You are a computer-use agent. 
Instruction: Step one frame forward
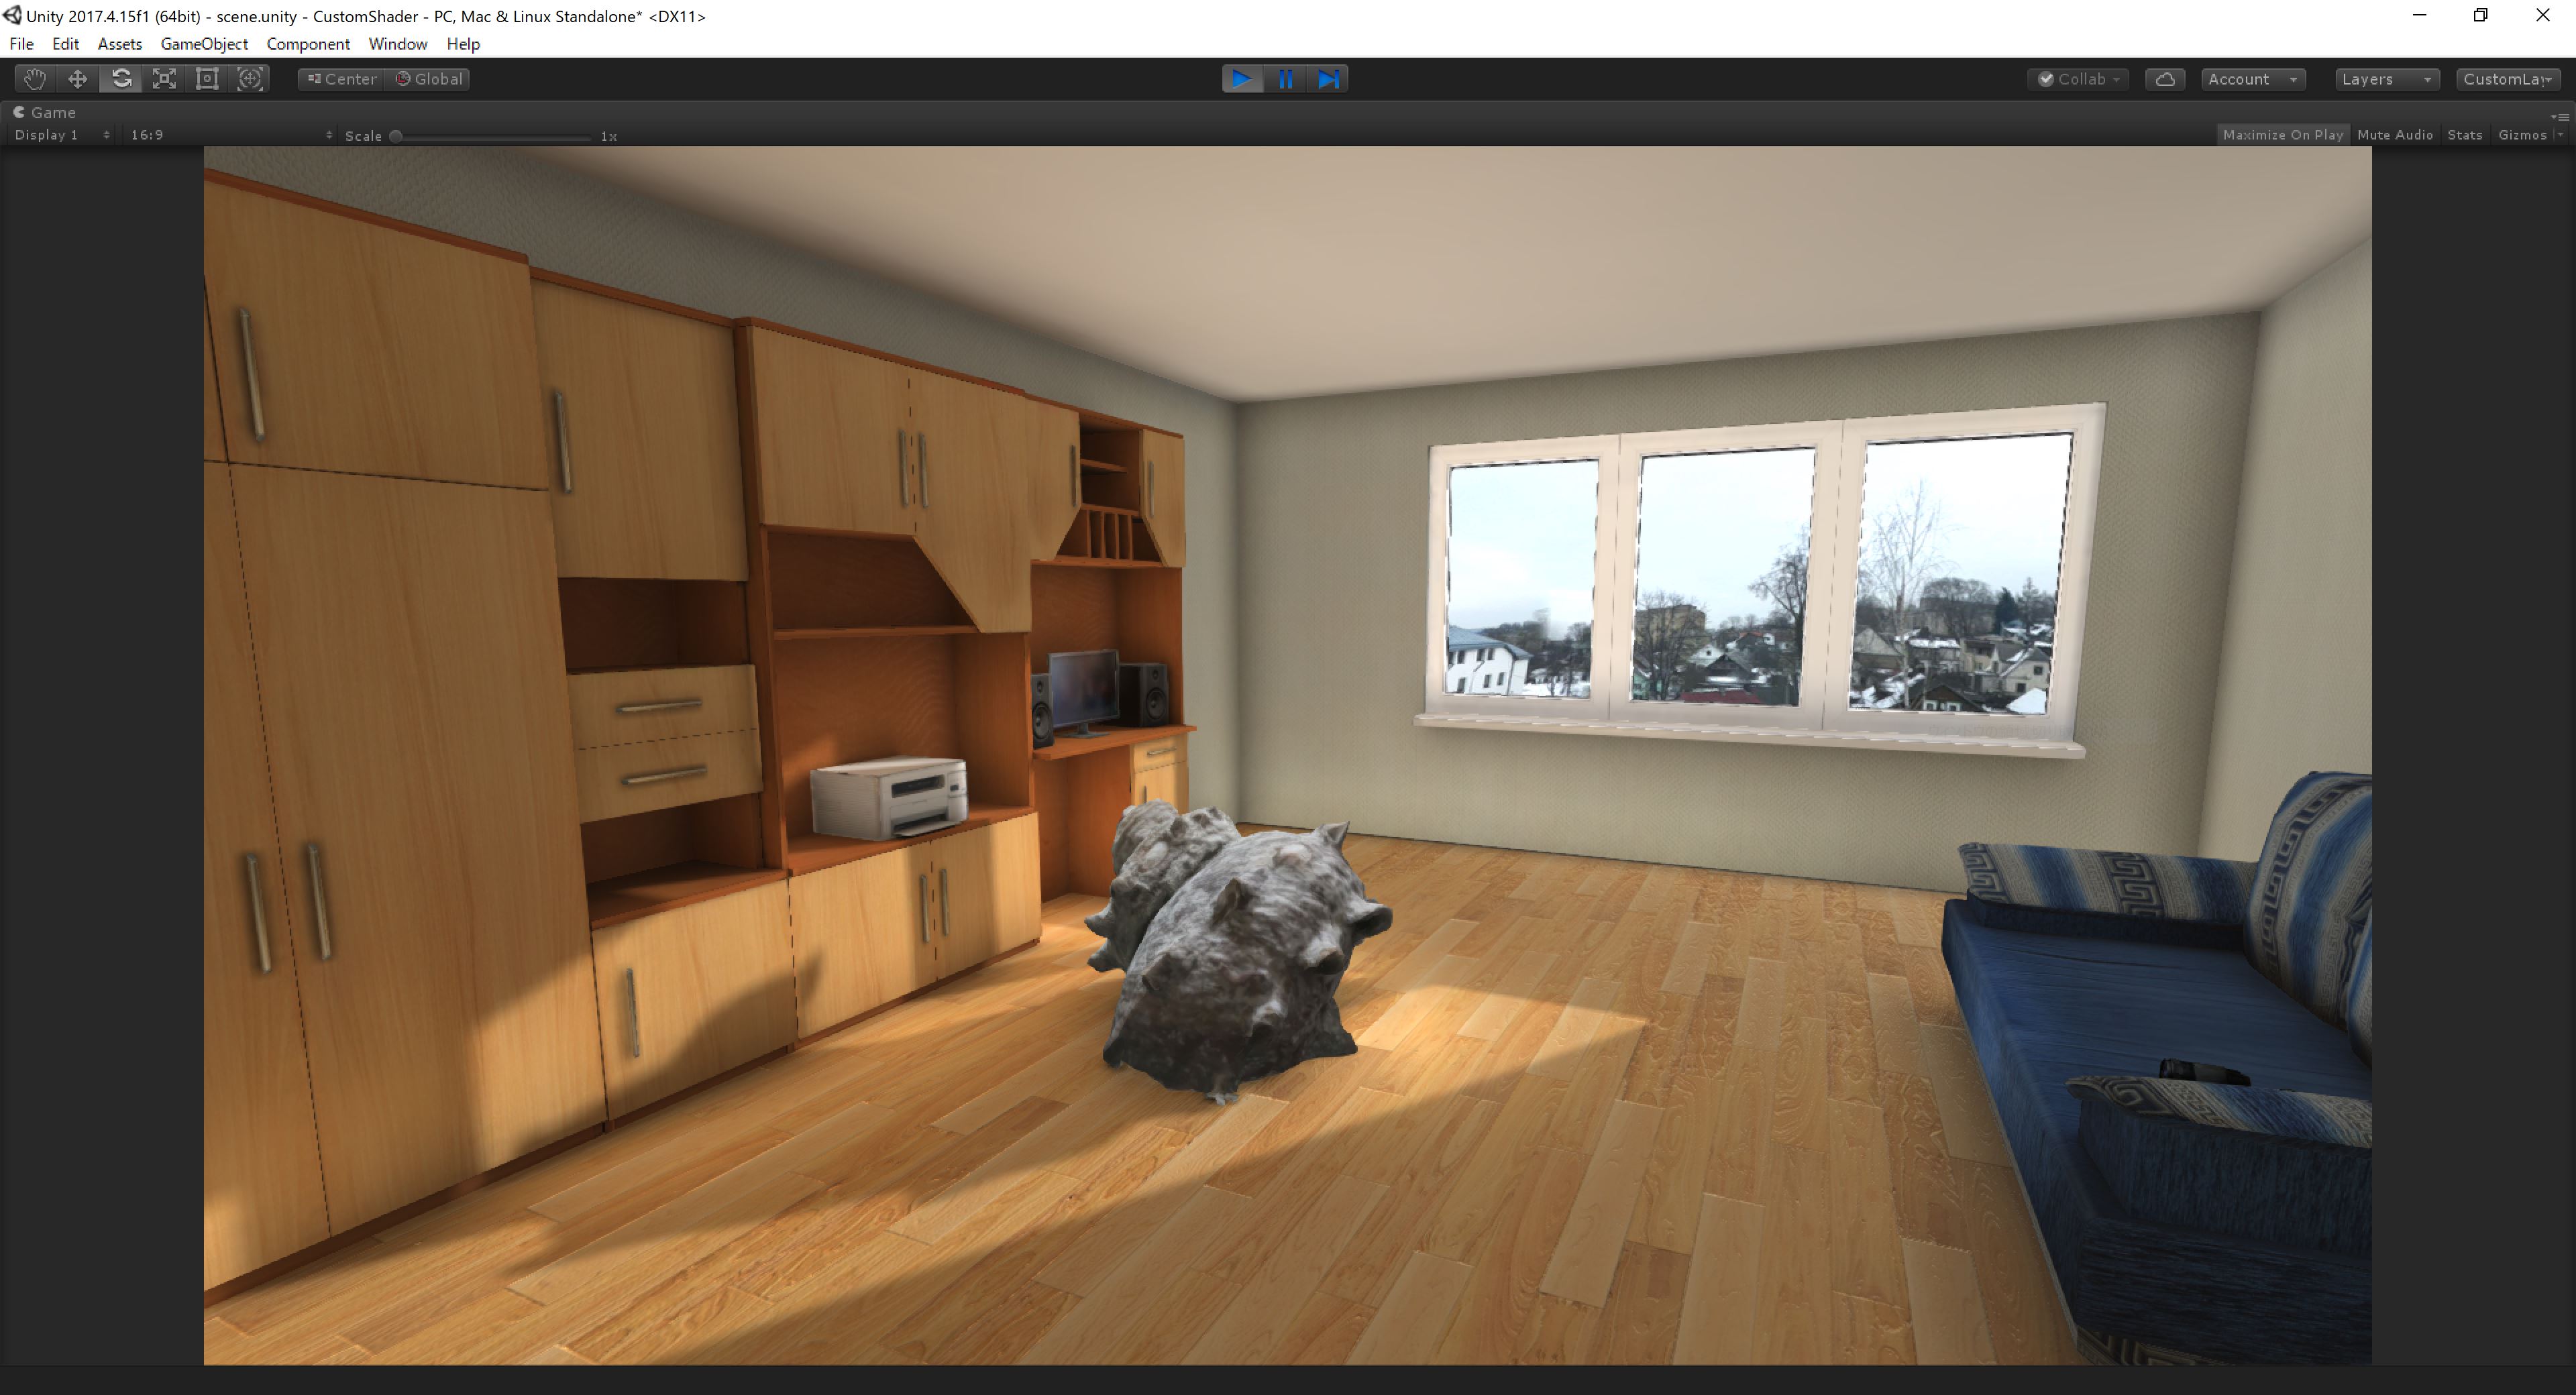coord(1328,79)
